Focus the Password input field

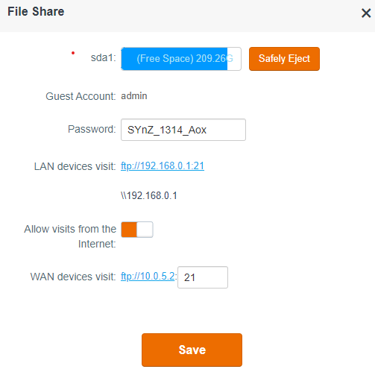[x=183, y=130]
